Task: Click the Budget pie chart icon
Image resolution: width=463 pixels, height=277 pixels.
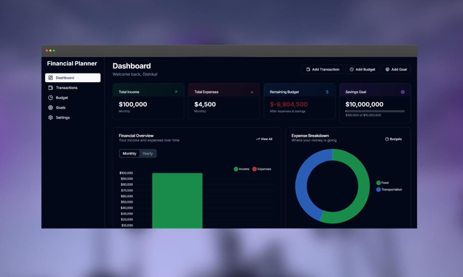Action: [x=50, y=98]
